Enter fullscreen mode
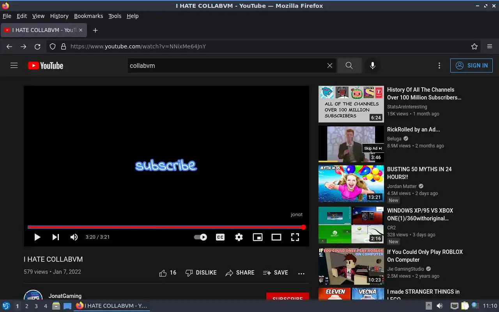This screenshot has width=499, height=312. [x=295, y=237]
